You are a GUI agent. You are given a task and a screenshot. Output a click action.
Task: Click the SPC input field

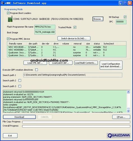[x=121, y=22]
